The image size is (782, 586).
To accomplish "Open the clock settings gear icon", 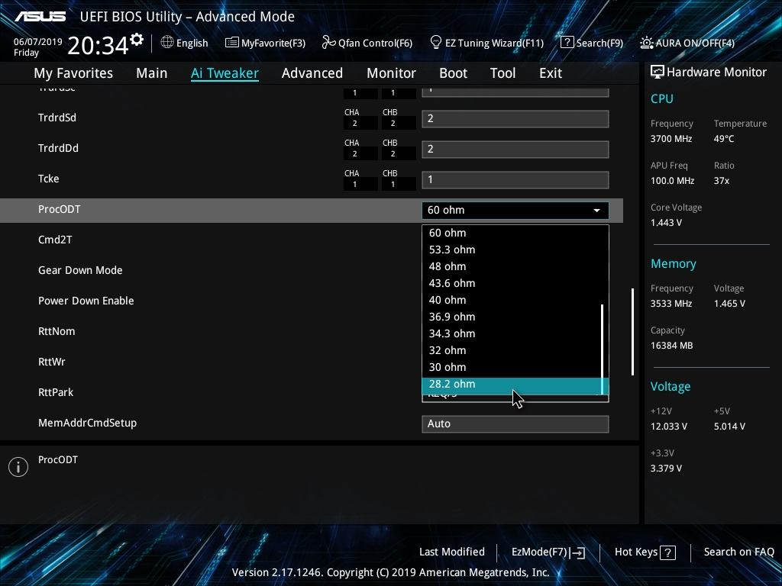I will 137,40.
